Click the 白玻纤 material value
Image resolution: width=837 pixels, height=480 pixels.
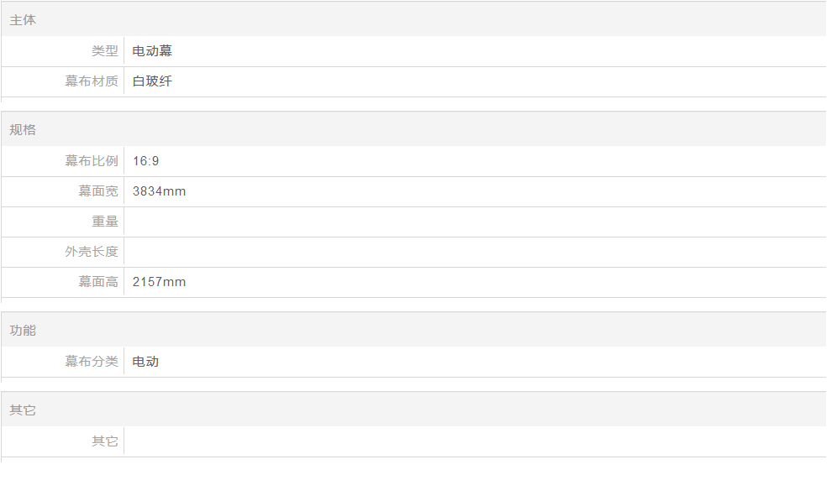click(152, 81)
